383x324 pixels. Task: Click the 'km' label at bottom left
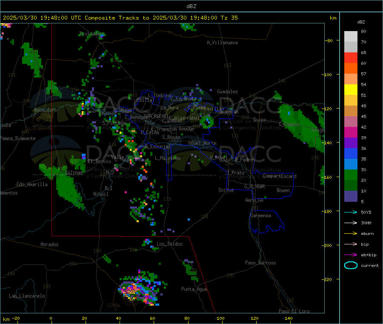coord(6,319)
